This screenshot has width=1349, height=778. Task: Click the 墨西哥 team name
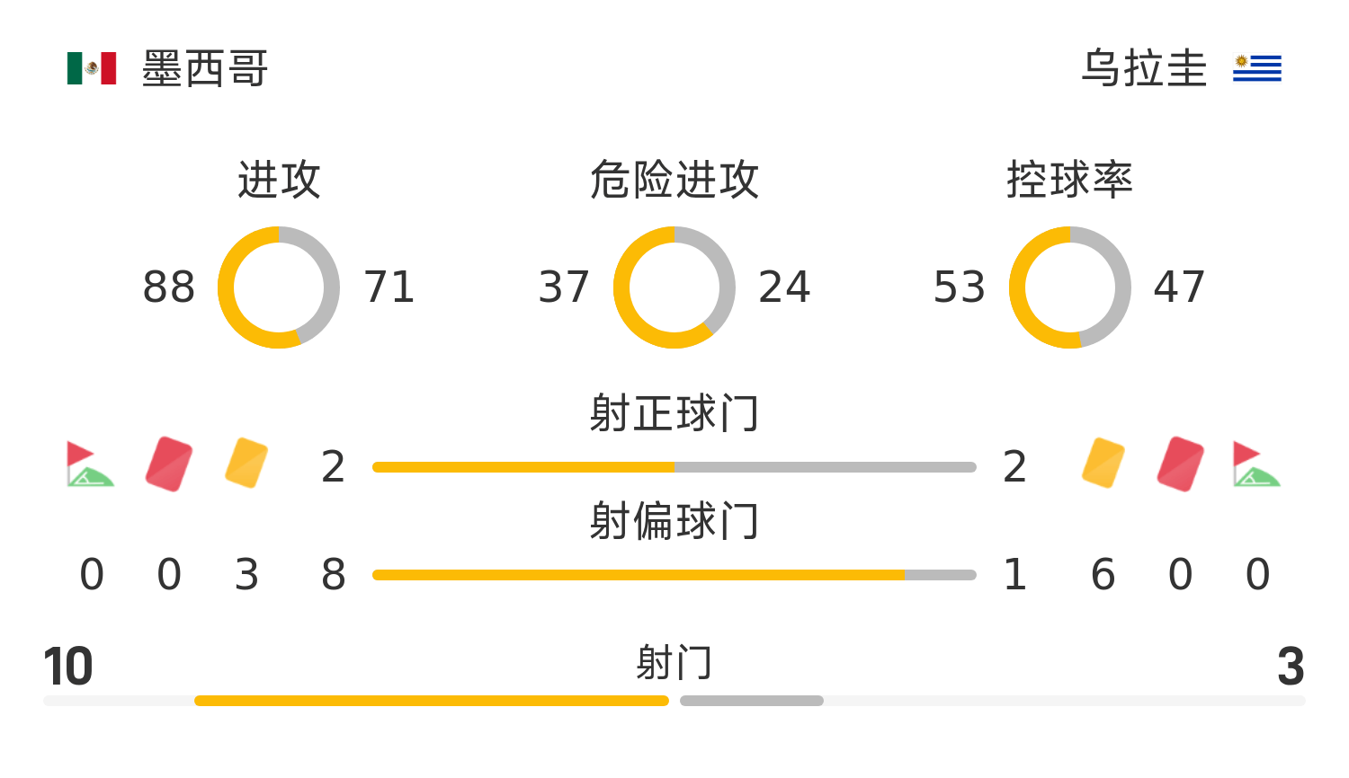pos(205,68)
